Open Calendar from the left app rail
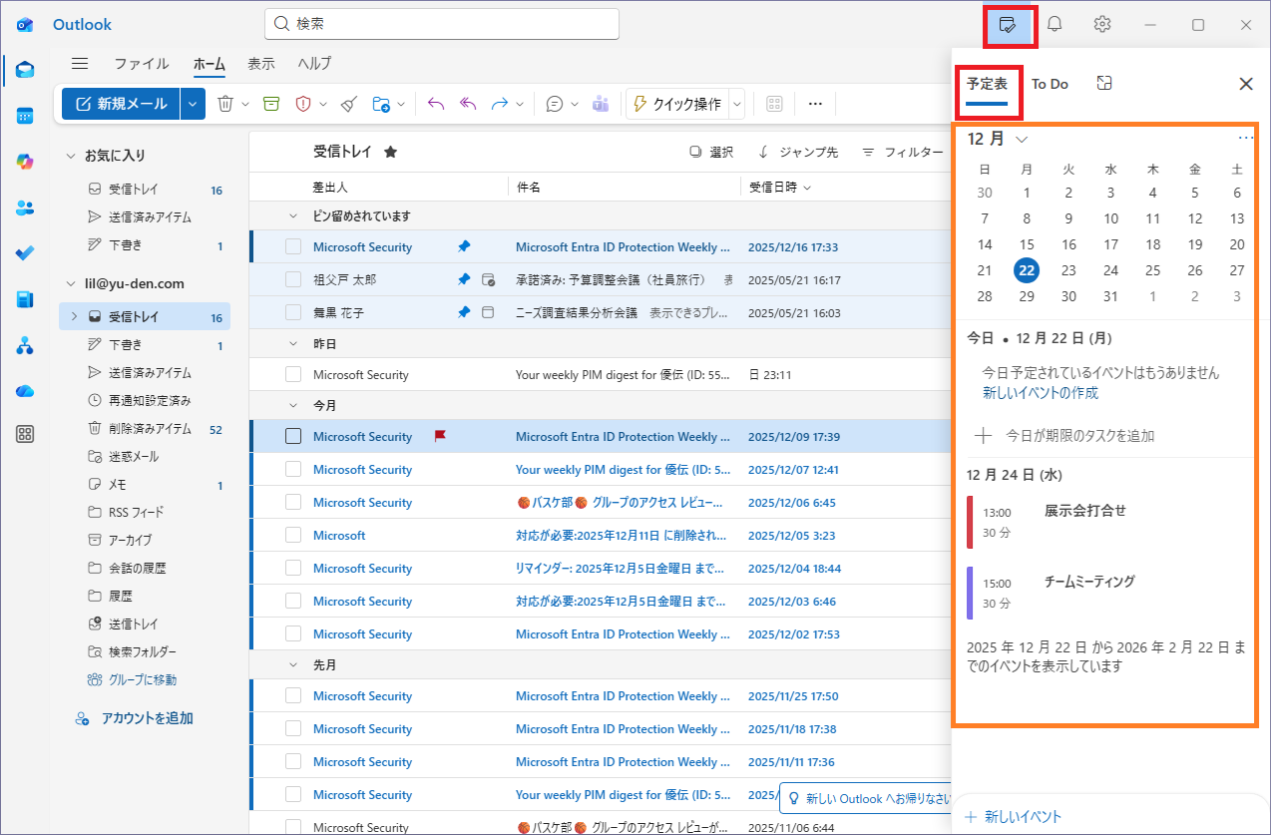This screenshot has width=1271, height=835. 26,116
